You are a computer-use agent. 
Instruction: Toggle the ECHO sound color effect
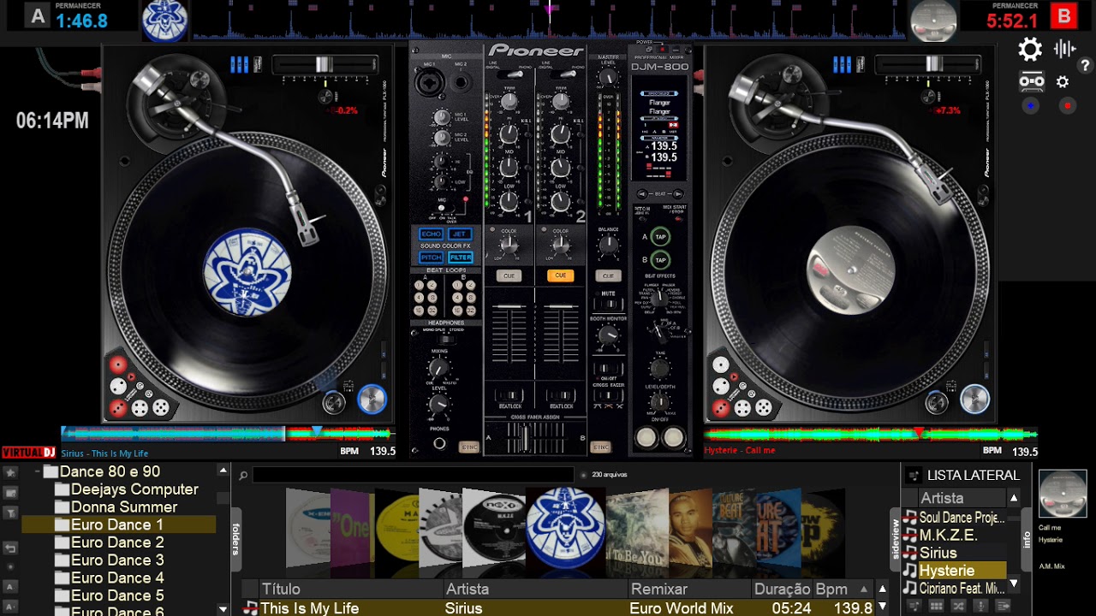[431, 234]
